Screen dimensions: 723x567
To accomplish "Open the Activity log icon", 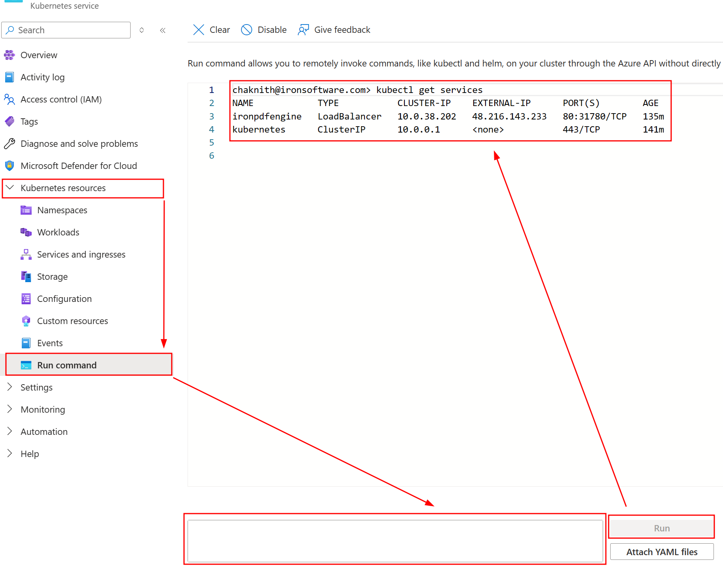I will tap(9, 77).
